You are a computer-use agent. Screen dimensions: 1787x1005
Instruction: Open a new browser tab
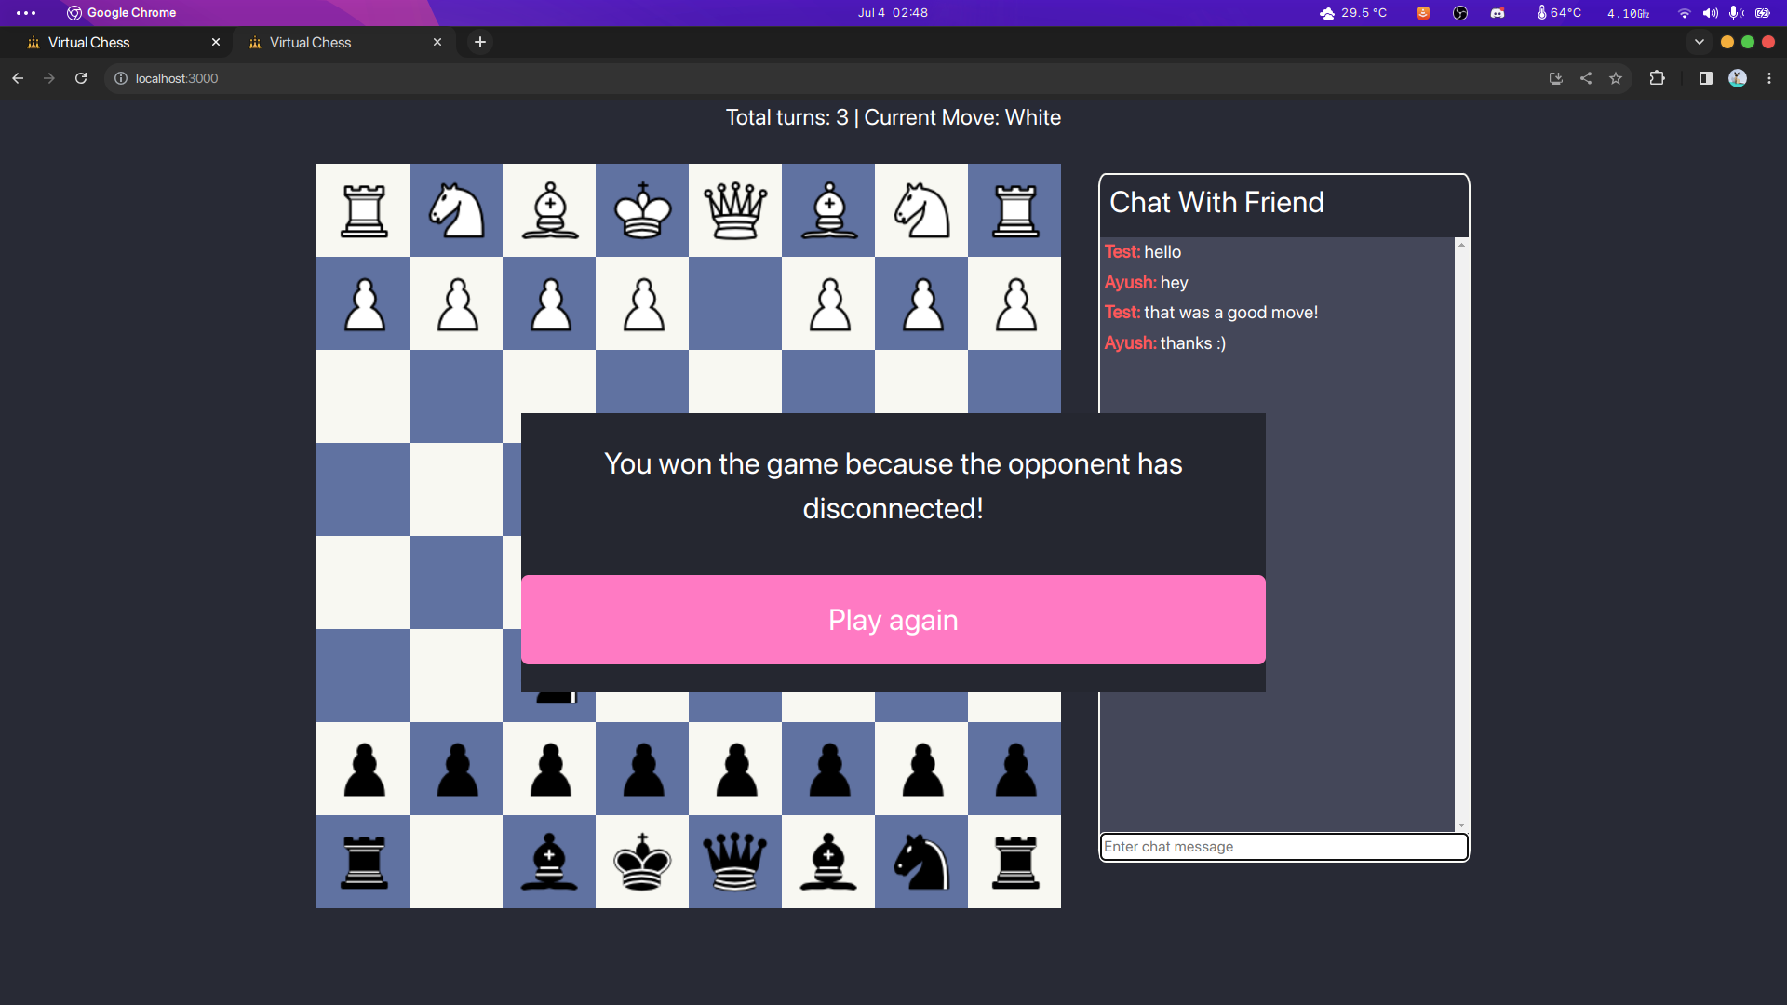click(480, 42)
